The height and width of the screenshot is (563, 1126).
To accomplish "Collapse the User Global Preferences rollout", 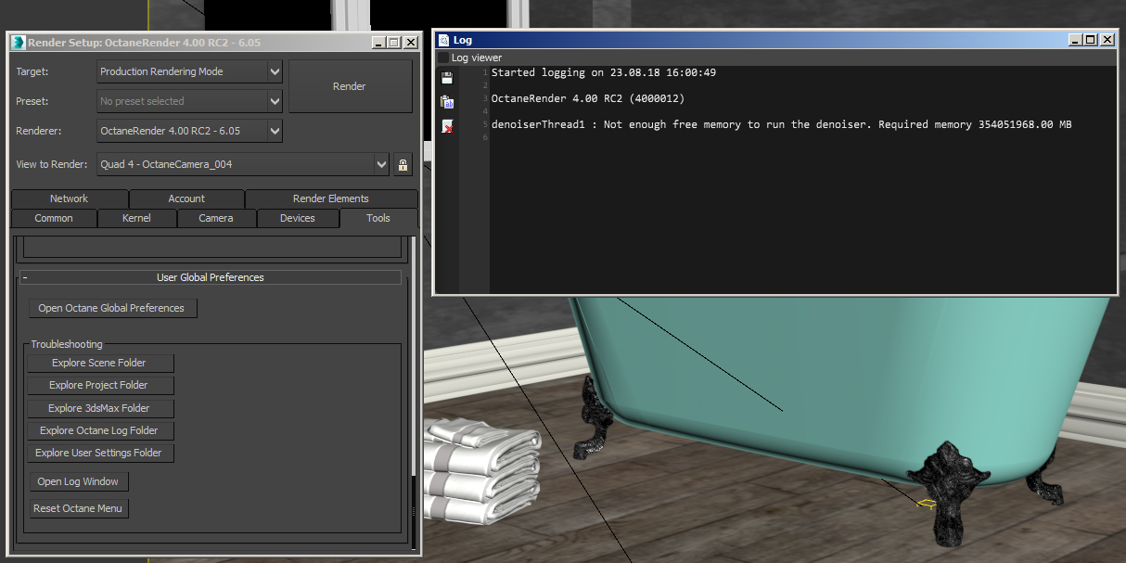I will tap(211, 277).
